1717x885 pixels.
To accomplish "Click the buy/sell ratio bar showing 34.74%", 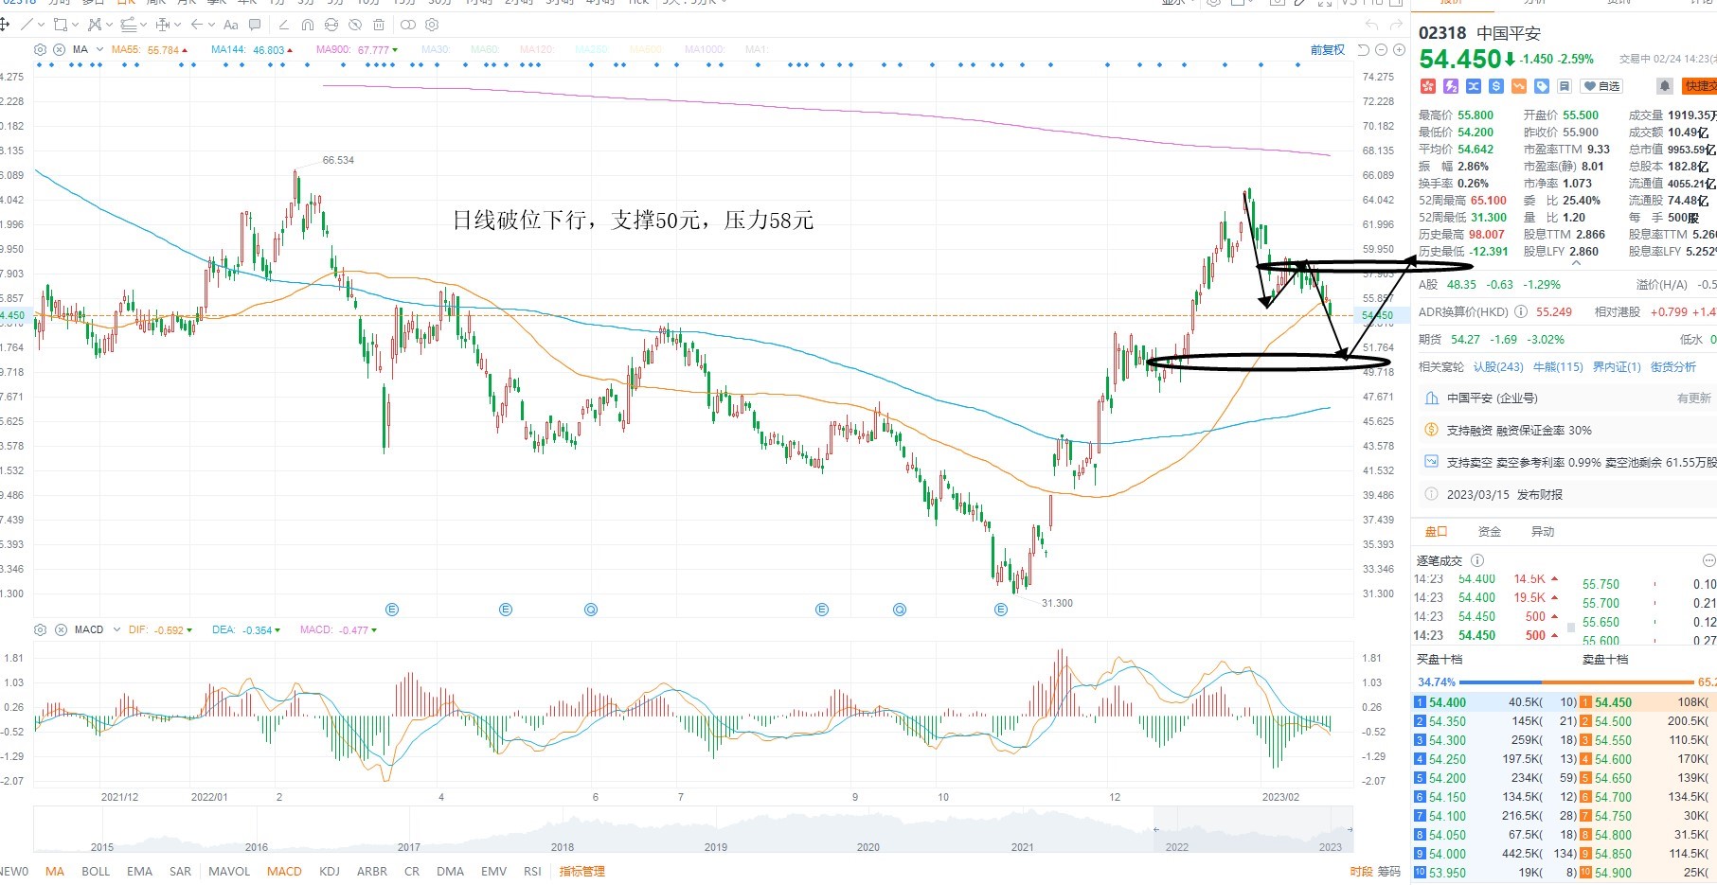I will coord(1565,681).
